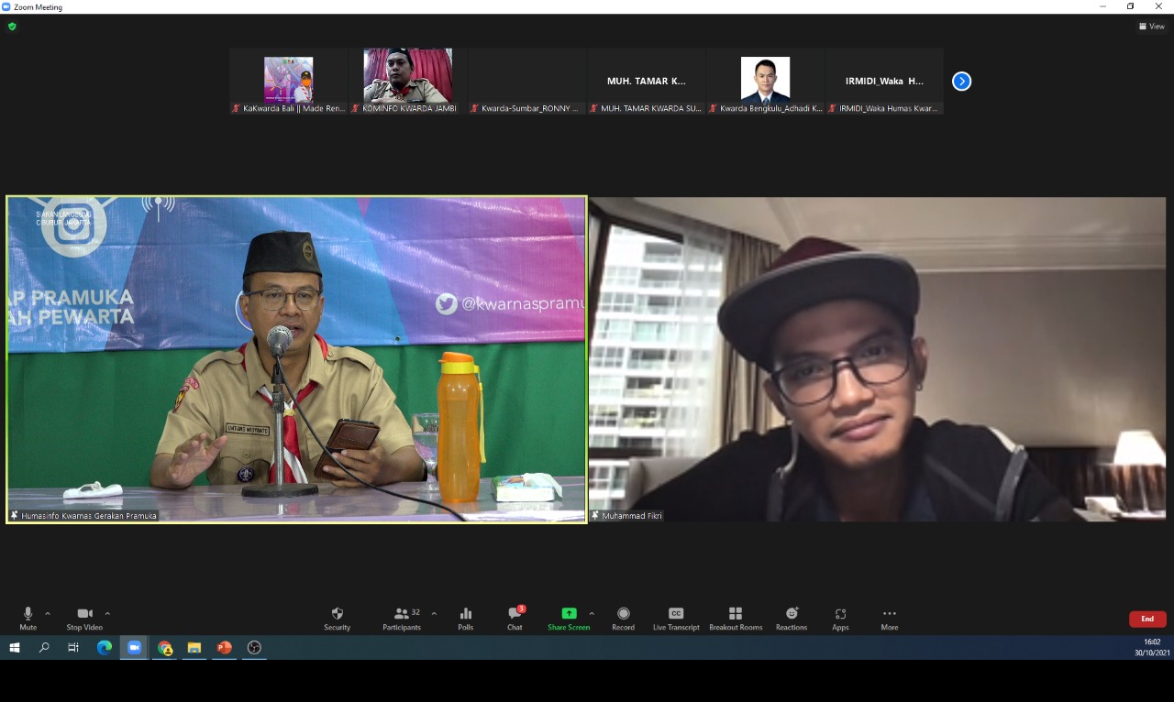Expand Share Screen sharing options arrow
The width and height of the screenshot is (1174, 702).
tap(592, 613)
